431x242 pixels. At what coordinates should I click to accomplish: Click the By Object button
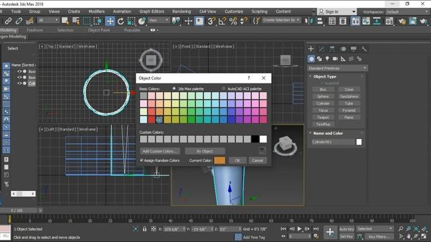click(205, 151)
